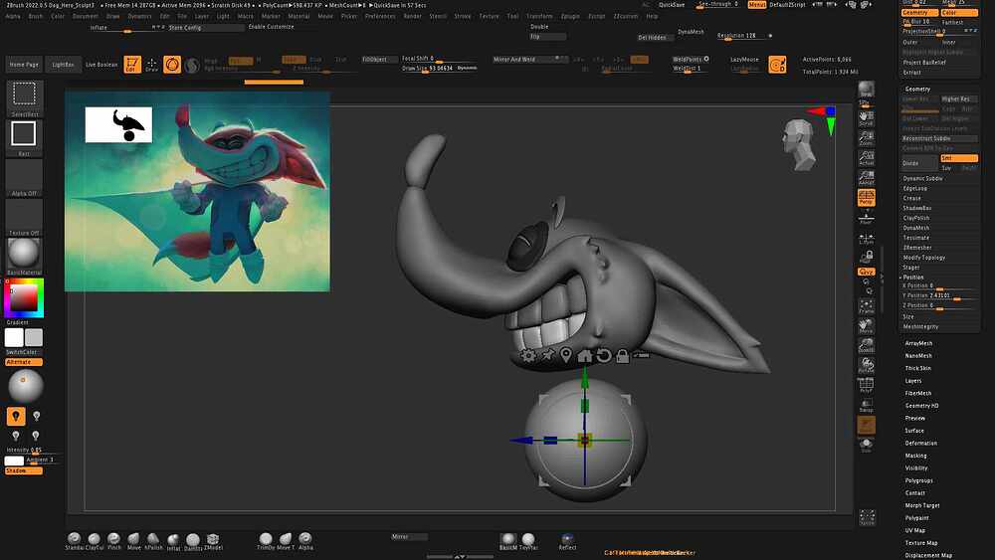This screenshot has width=995, height=560.
Task: Toggle Alternate color switch
Action: point(24,362)
